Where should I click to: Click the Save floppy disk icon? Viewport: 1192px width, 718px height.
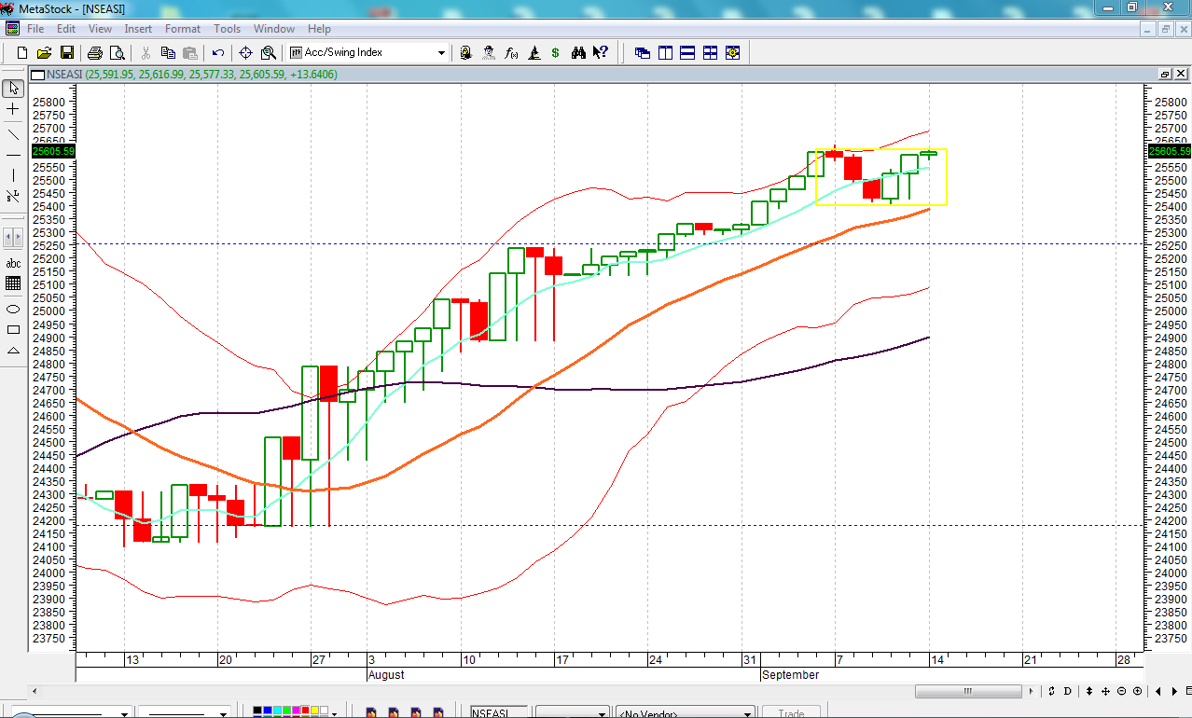tap(67, 53)
